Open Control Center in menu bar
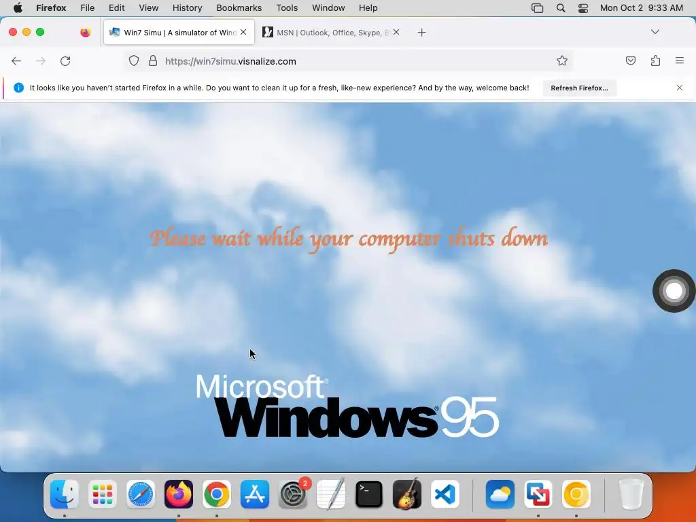This screenshot has height=522, width=696. click(583, 8)
